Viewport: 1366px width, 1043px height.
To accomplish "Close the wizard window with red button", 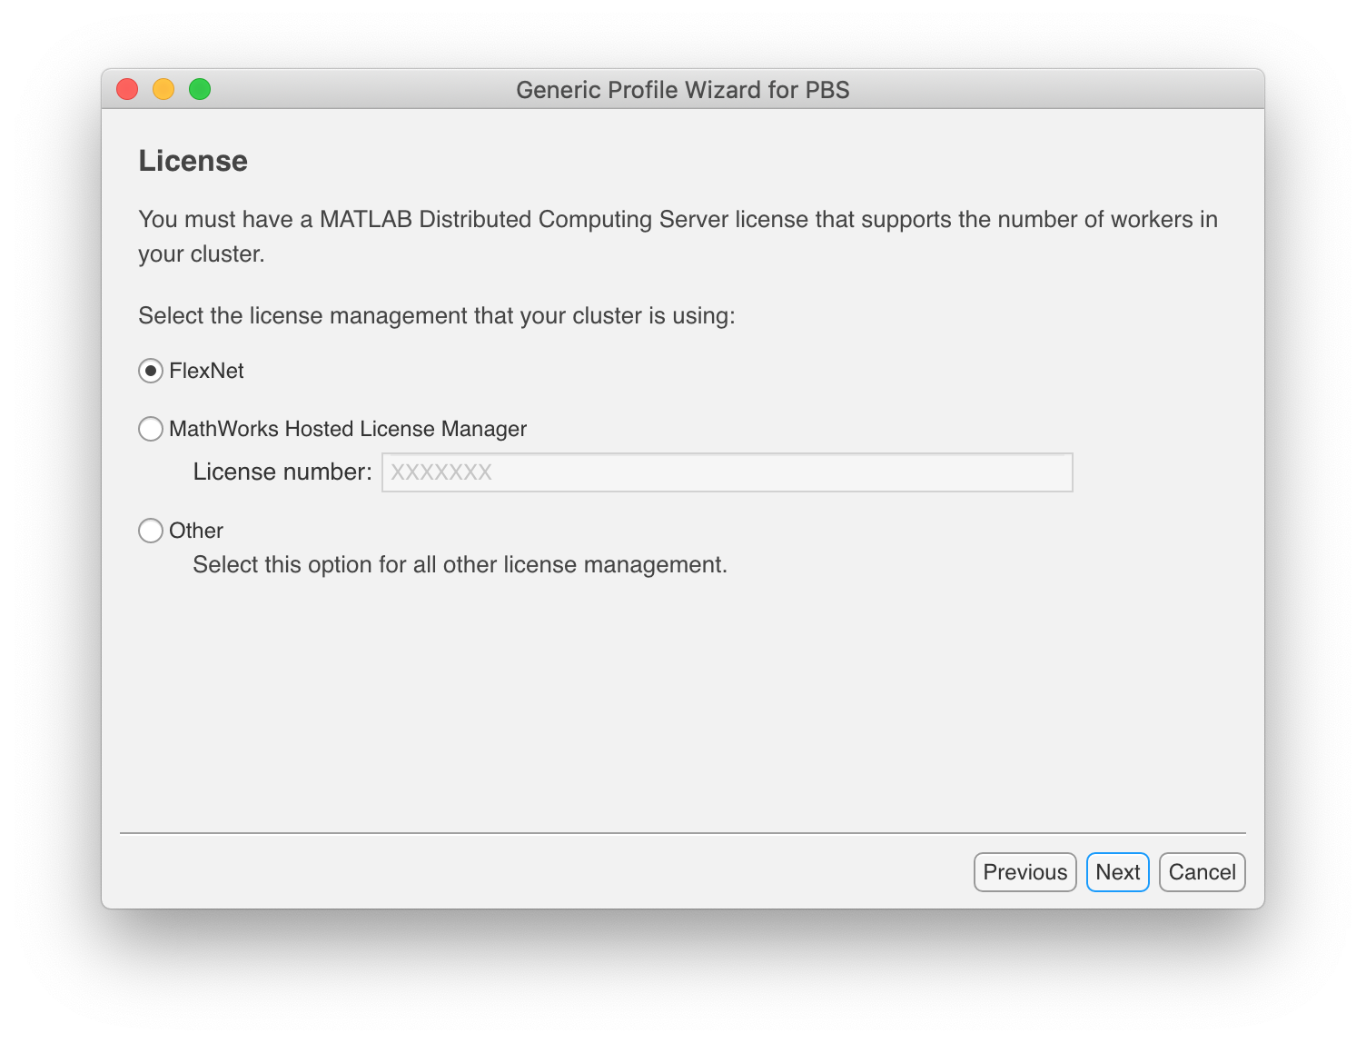I will coord(127,89).
